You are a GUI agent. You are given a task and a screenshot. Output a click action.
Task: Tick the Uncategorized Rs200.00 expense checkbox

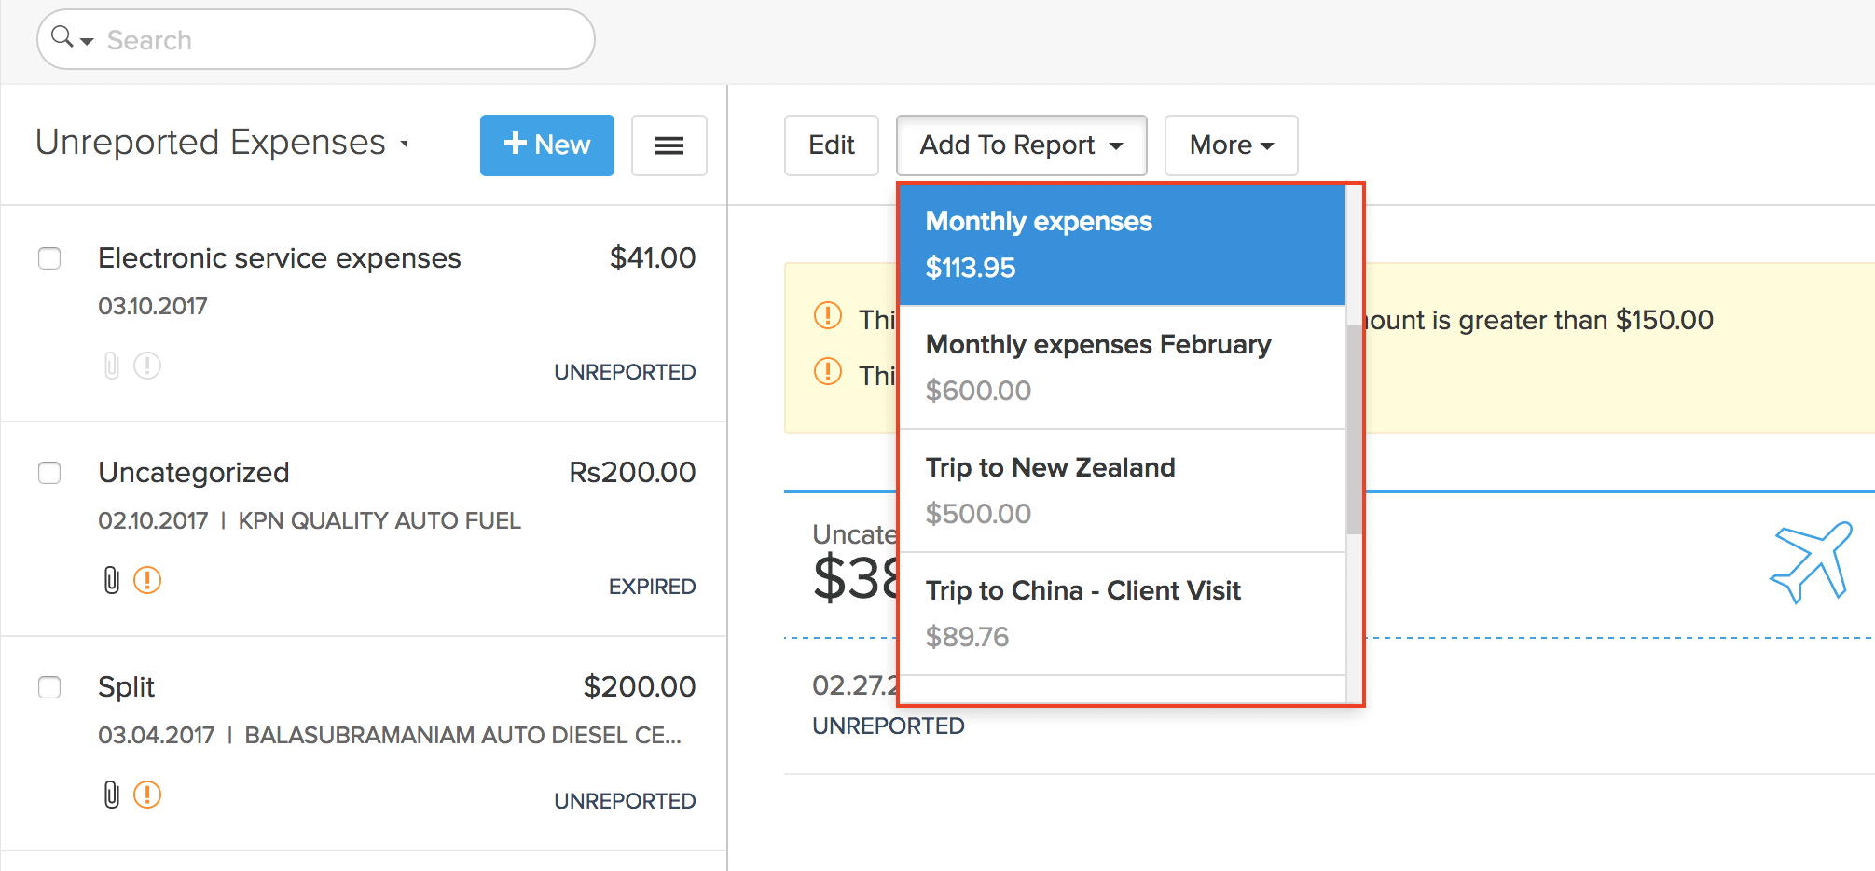click(49, 473)
